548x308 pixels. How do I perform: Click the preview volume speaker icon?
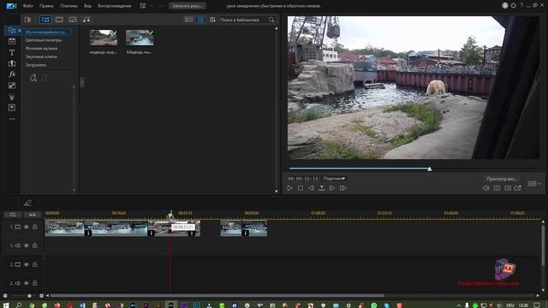tap(485, 188)
